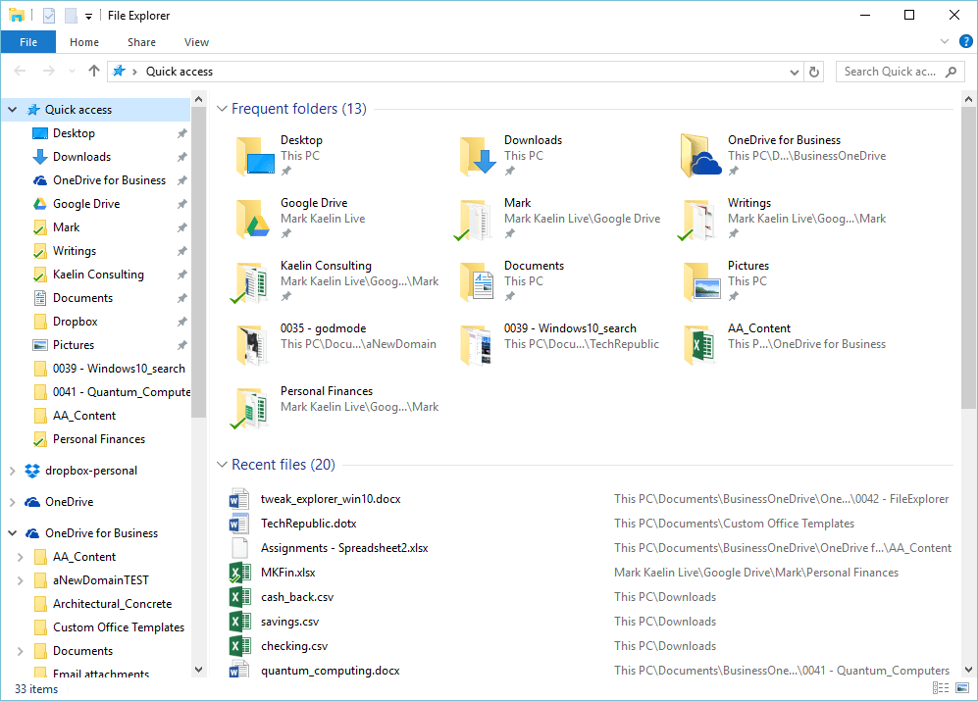Switch to Details view icon in status bar
978x701 pixels.
(x=941, y=688)
